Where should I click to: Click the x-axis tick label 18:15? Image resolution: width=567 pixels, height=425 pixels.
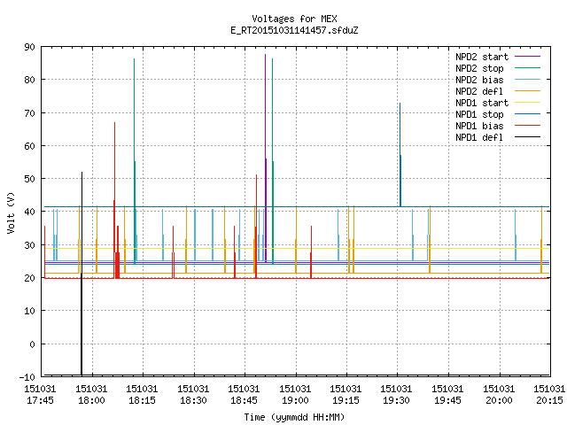142,400
